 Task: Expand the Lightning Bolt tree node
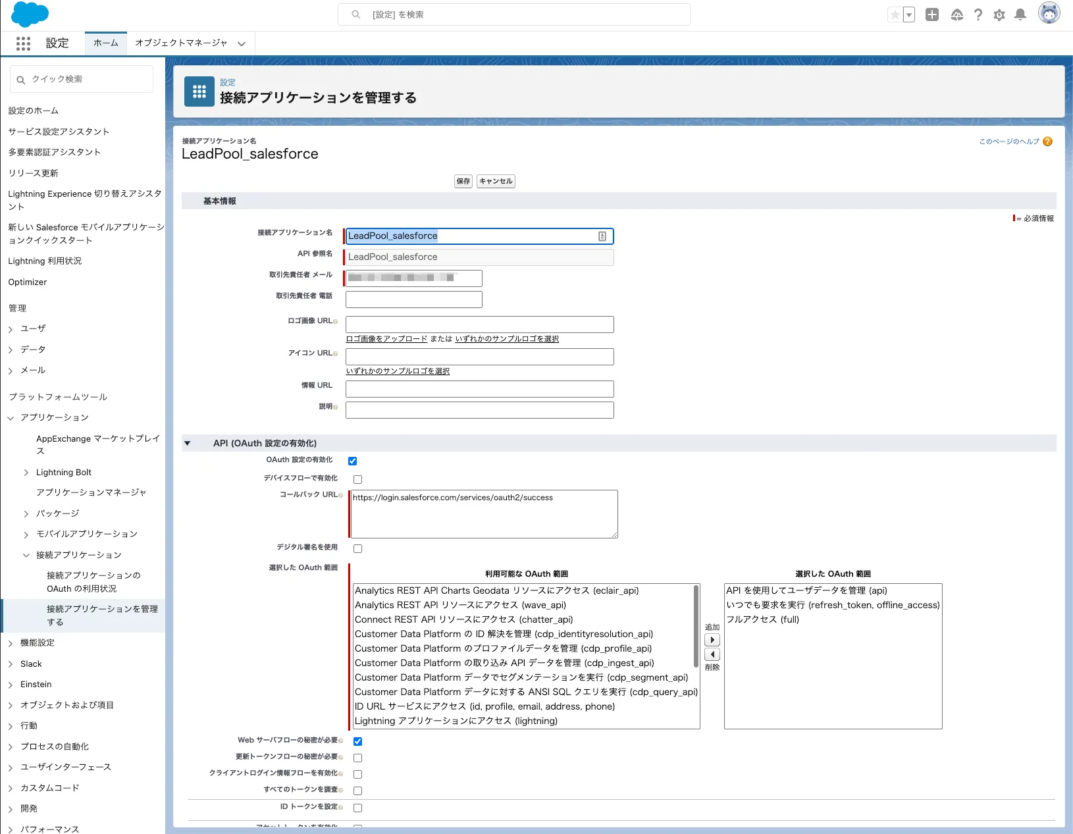(x=26, y=473)
